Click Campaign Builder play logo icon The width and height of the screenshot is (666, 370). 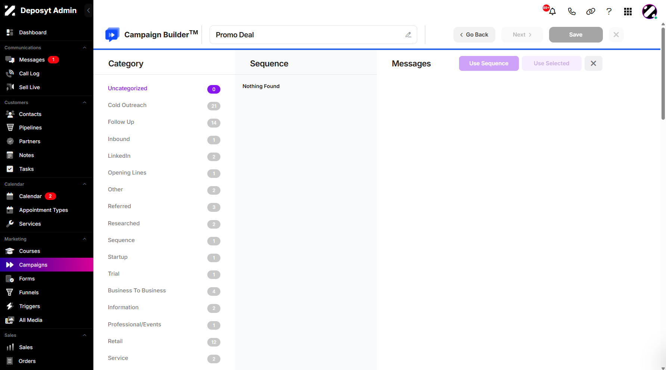pyautogui.click(x=112, y=34)
